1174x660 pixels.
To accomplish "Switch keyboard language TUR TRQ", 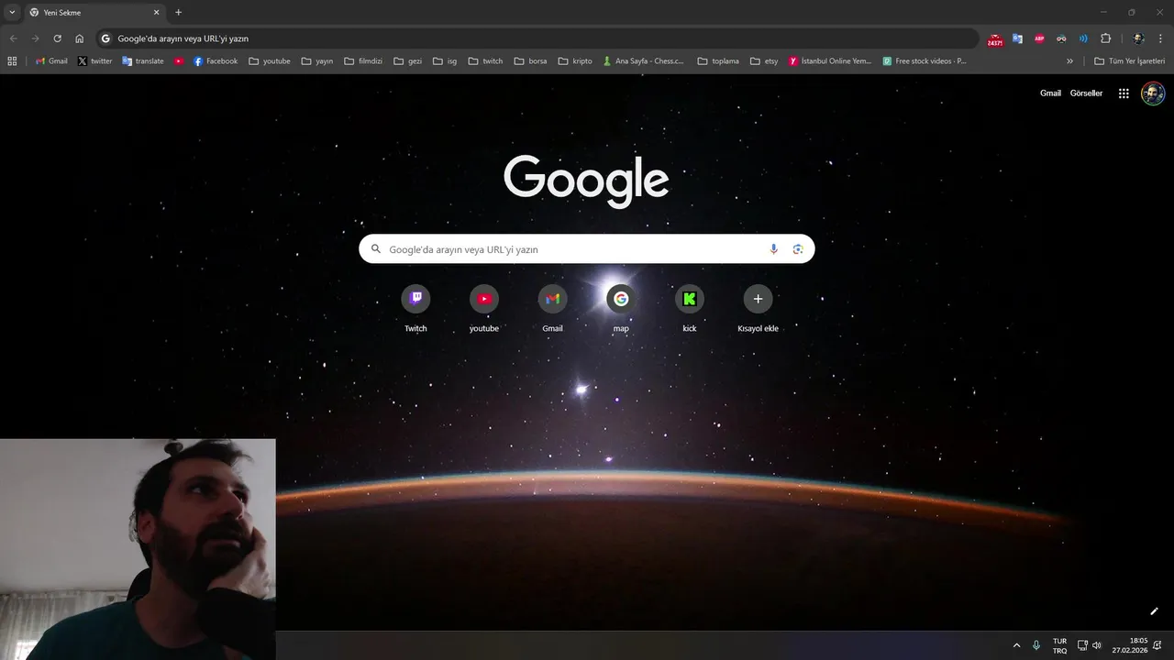I will 1059,645.
